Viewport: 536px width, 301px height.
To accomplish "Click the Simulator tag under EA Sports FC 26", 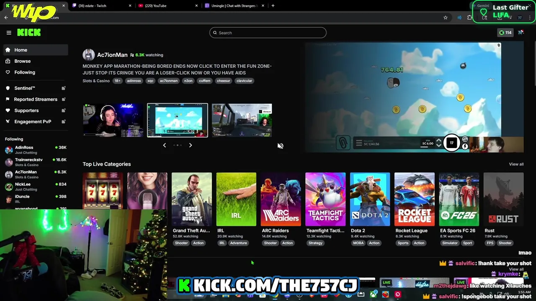I will pos(450,243).
